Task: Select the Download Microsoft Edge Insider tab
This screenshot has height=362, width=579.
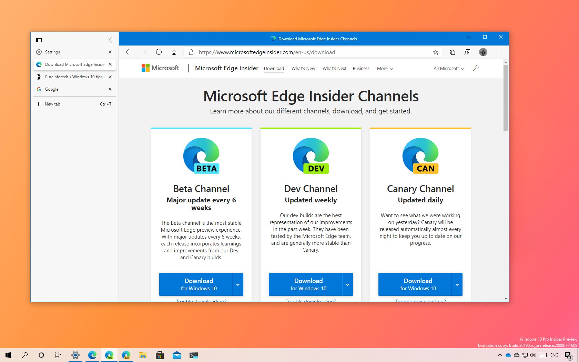Action: click(74, 64)
